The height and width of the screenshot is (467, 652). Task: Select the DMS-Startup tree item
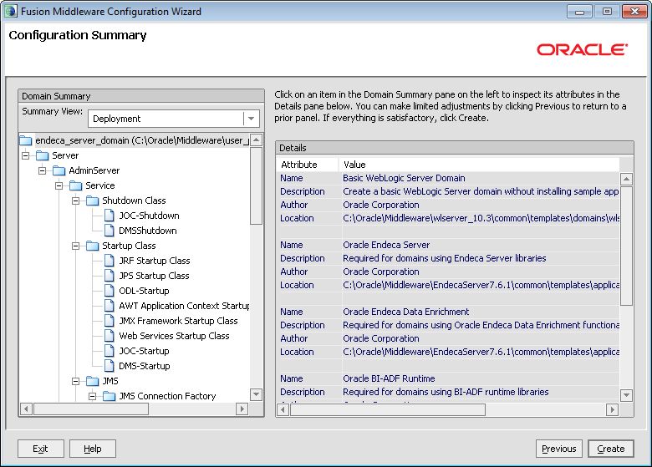click(145, 366)
